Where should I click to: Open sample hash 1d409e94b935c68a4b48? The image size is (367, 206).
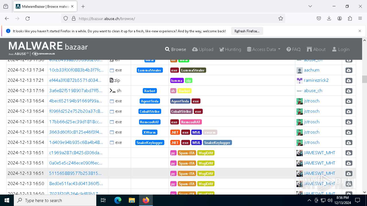(x=76, y=142)
